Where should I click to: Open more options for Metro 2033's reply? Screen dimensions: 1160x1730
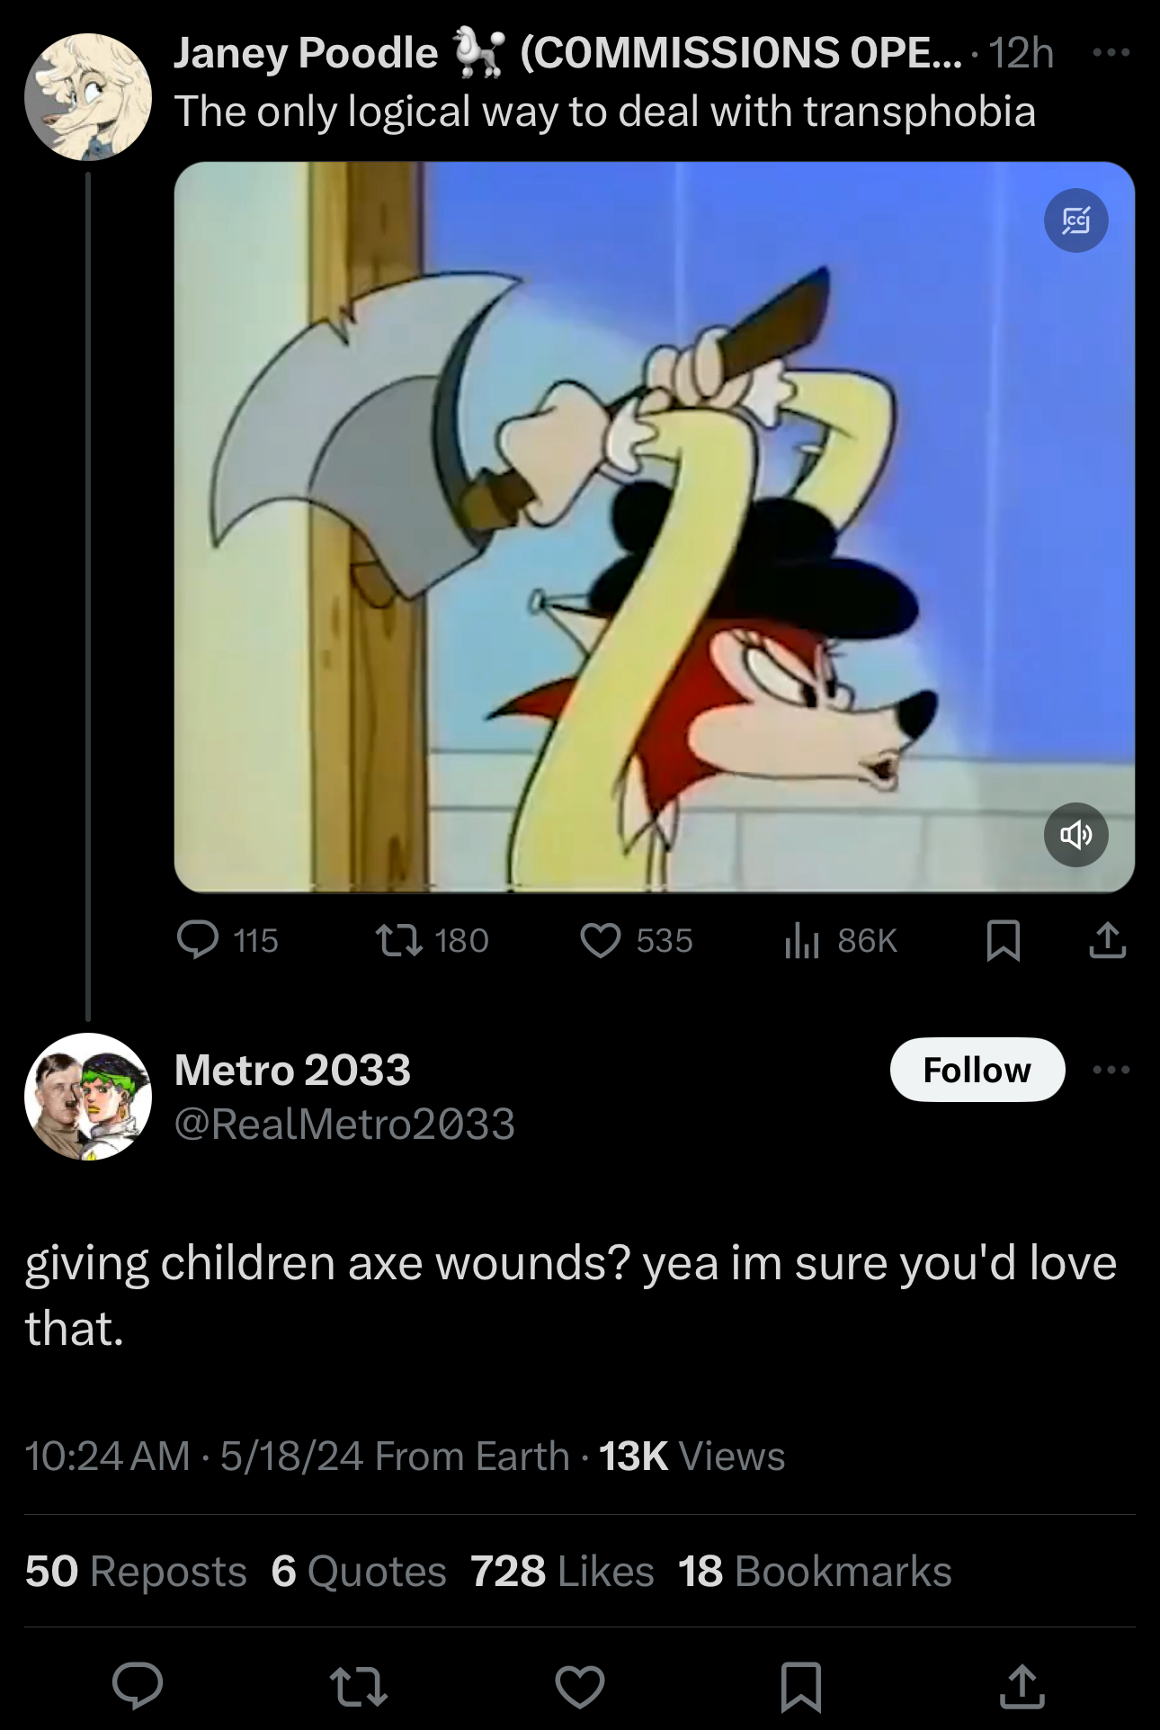pos(1111,1070)
